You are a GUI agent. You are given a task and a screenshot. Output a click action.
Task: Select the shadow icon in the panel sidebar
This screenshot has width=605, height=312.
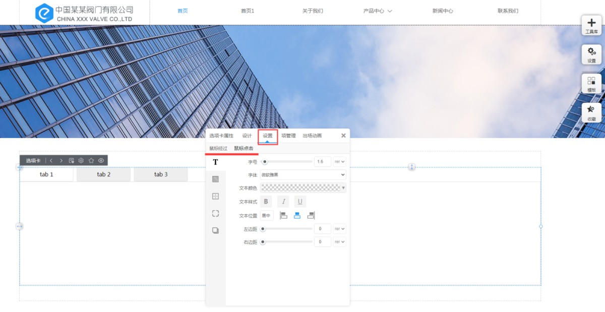click(216, 230)
